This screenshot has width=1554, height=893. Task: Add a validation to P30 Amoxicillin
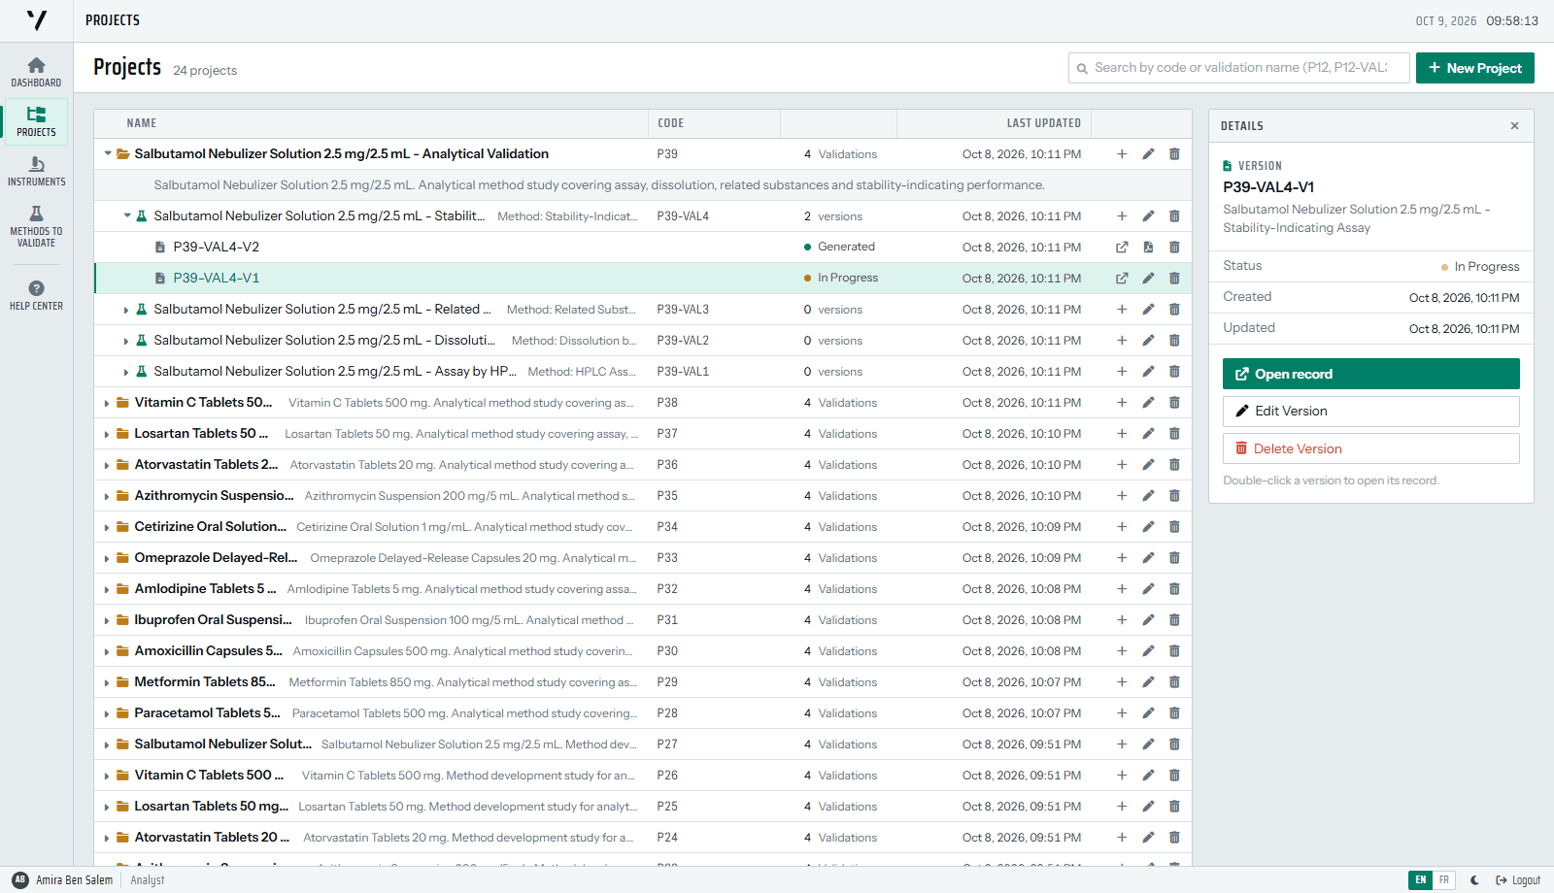pyautogui.click(x=1122, y=651)
